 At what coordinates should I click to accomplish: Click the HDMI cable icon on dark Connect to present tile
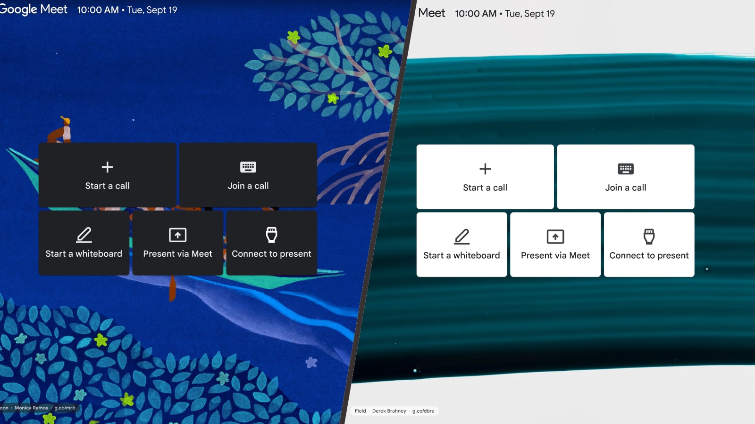tap(271, 234)
